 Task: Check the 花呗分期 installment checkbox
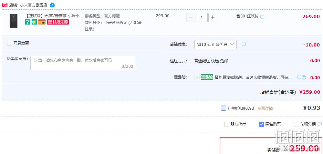coord(297,124)
